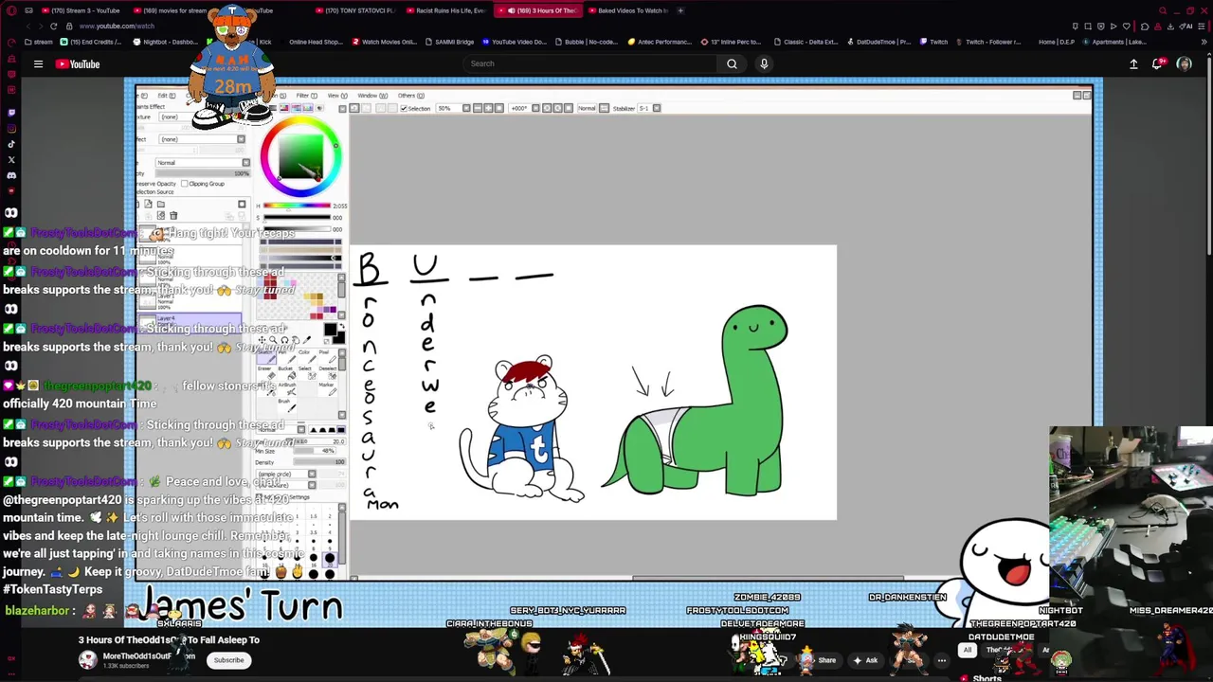The image size is (1213, 682).
Task: Open the X (Twitter) icon in browser sidebar
Action: (11, 159)
